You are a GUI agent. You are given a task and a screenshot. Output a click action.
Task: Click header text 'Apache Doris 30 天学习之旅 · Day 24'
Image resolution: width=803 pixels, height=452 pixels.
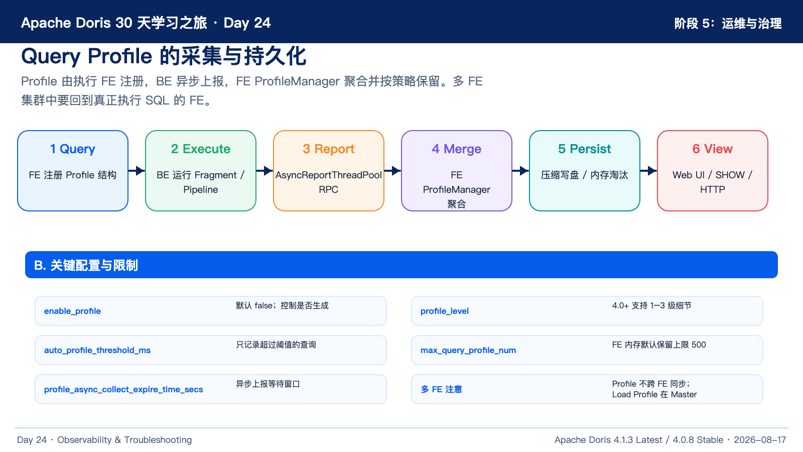pyautogui.click(x=146, y=23)
